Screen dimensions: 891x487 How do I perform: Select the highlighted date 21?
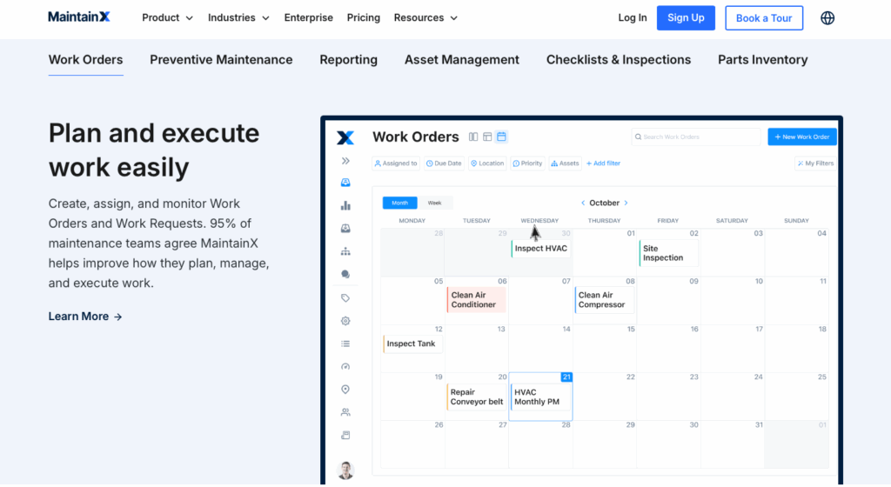click(566, 377)
